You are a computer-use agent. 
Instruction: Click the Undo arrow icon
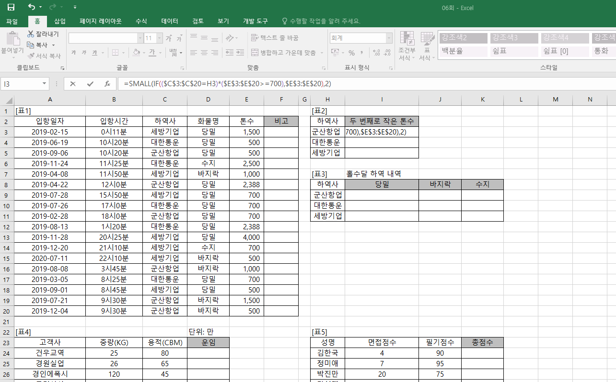(32, 7)
